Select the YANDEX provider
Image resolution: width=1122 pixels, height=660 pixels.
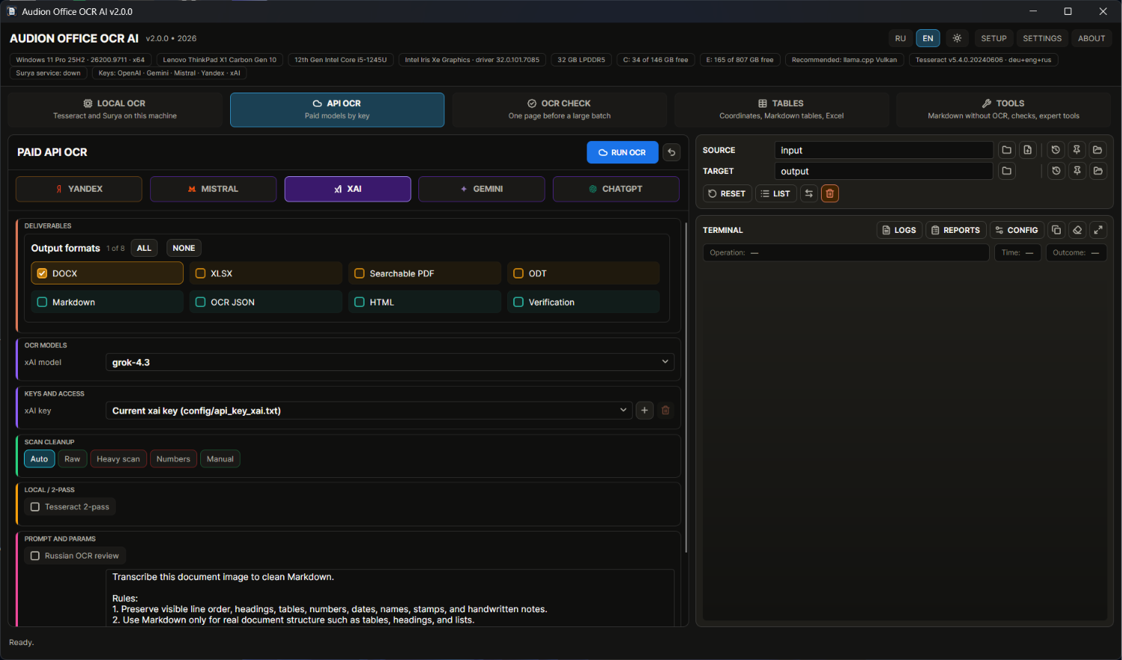(79, 189)
